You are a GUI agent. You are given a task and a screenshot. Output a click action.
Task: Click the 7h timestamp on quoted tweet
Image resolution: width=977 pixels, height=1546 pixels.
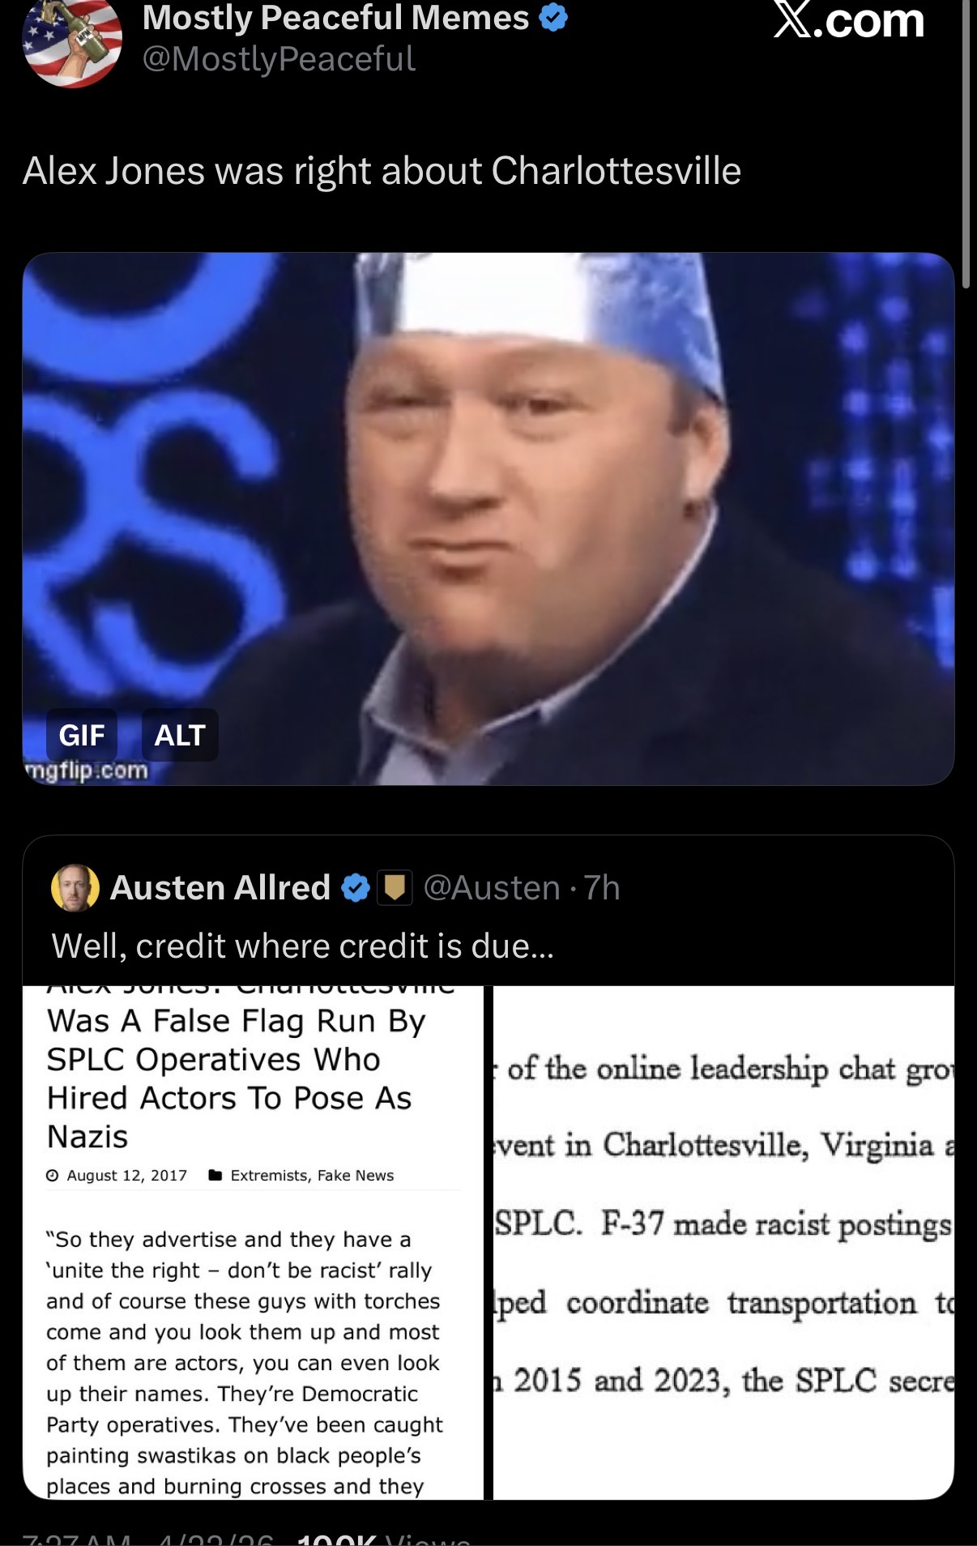pyautogui.click(x=602, y=888)
